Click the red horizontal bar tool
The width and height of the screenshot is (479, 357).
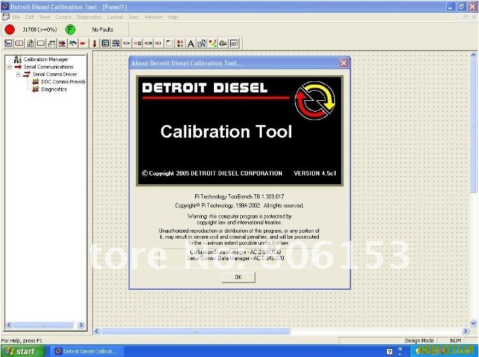(83, 44)
